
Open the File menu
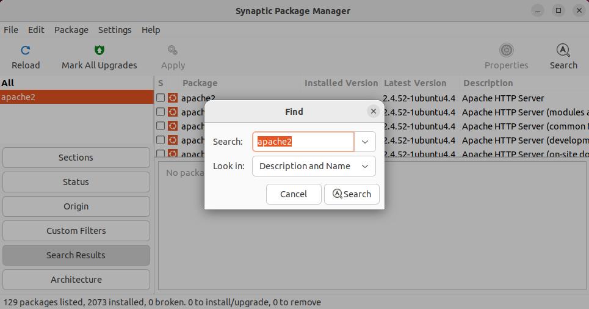click(11, 30)
